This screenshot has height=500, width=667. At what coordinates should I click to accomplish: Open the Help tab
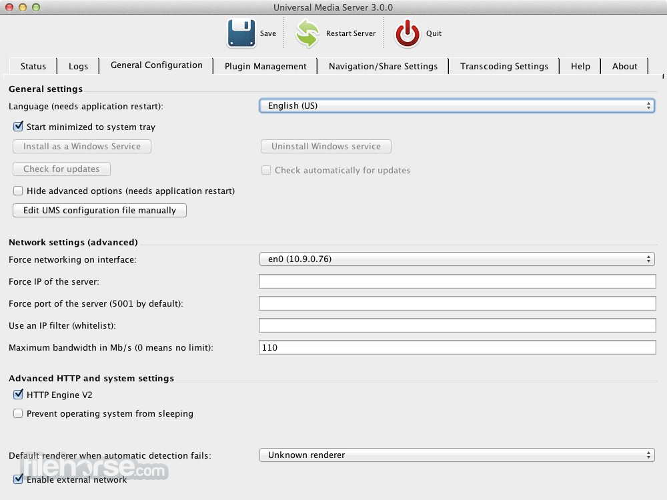click(580, 66)
